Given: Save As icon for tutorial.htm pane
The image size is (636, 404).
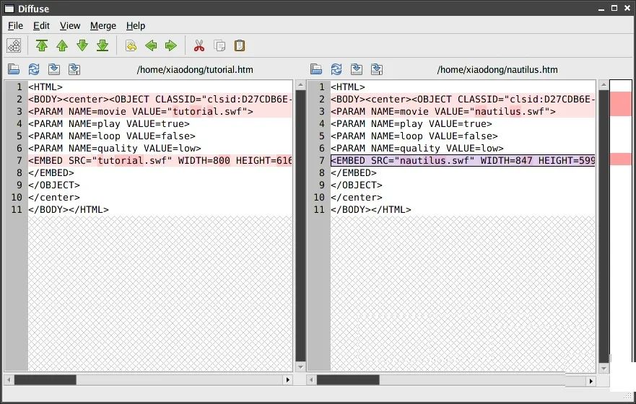Looking at the screenshot, I should tap(74, 69).
